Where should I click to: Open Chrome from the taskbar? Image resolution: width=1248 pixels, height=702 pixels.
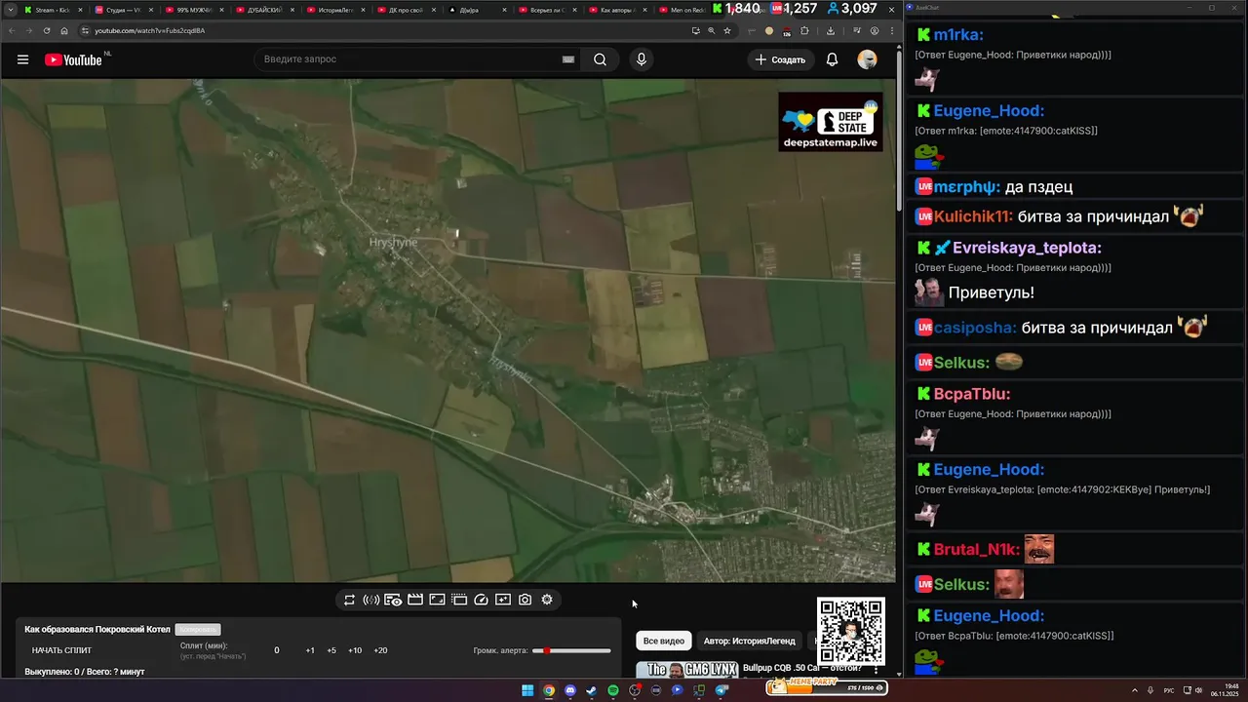coord(549,690)
